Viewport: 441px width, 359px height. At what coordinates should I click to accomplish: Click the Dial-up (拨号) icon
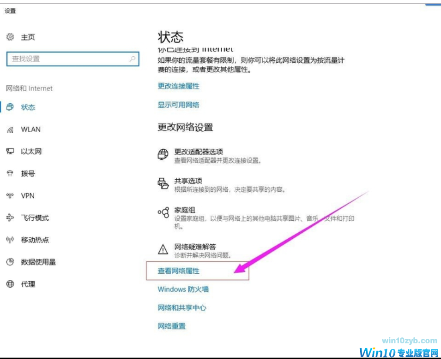pos(10,174)
